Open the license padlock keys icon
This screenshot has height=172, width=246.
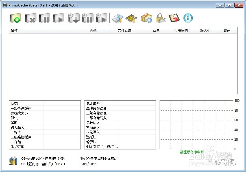(x=161, y=18)
